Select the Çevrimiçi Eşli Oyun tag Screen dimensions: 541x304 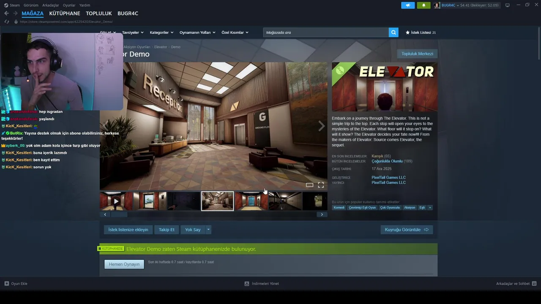pos(362,207)
